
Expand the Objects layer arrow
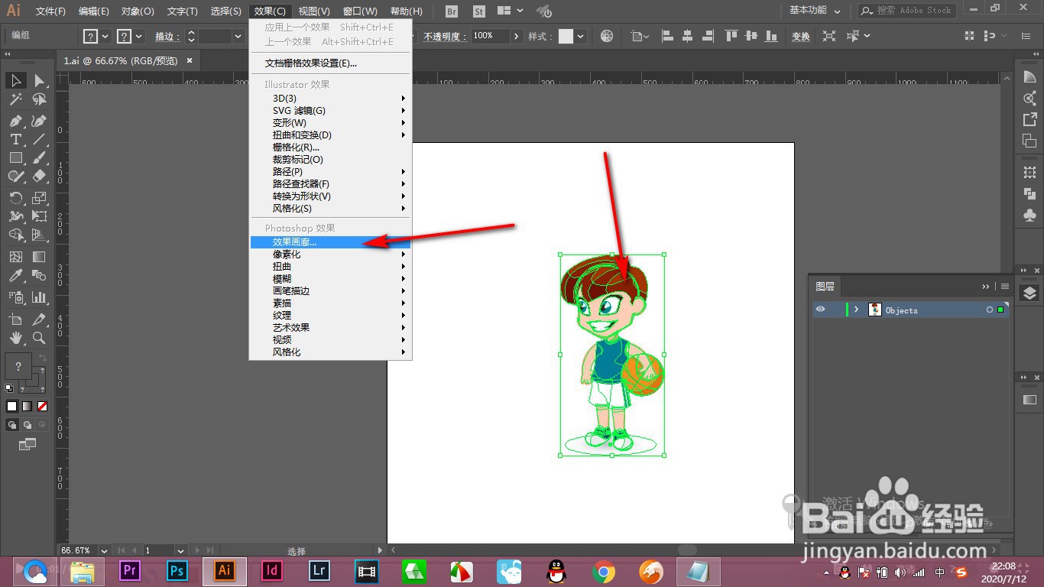click(857, 310)
